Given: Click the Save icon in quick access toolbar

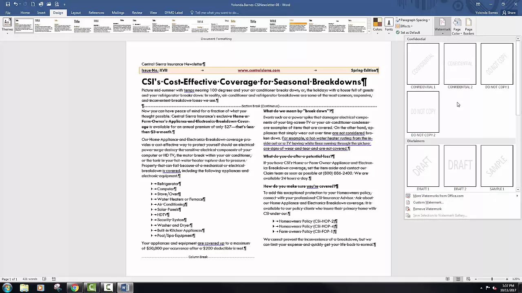Looking at the screenshot, I should pos(8,4).
